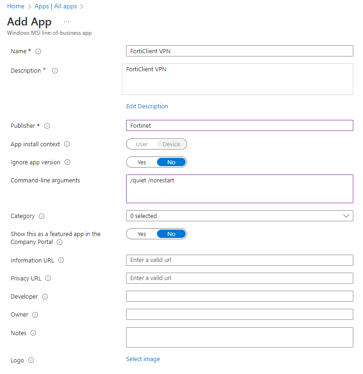Click Edit Description link
Viewport: 363px width, 374px height.
tap(147, 106)
